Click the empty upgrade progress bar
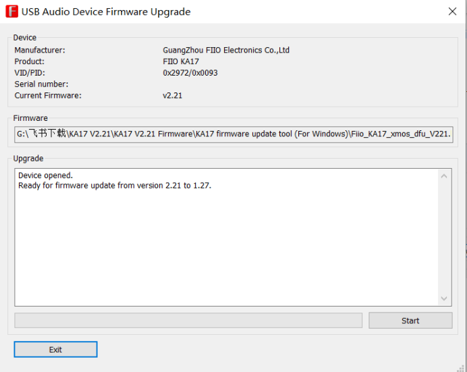The image size is (467, 372). (x=188, y=320)
